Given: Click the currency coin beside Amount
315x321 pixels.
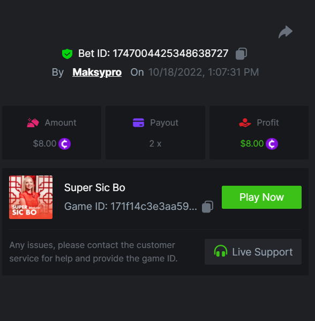Looking at the screenshot, I should [64, 144].
